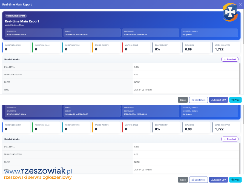Click the upper Drop Percent card
The image size is (244, 185).
(x=166, y=47)
